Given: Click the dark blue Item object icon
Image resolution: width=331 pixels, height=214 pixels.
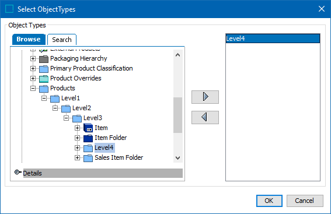Looking at the screenshot, I should [x=88, y=128].
